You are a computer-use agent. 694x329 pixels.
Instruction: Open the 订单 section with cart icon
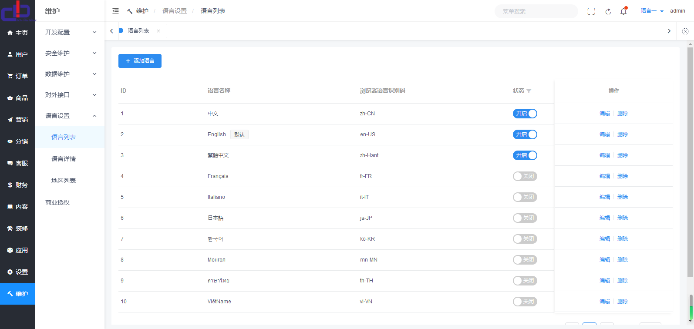pyautogui.click(x=17, y=76)
